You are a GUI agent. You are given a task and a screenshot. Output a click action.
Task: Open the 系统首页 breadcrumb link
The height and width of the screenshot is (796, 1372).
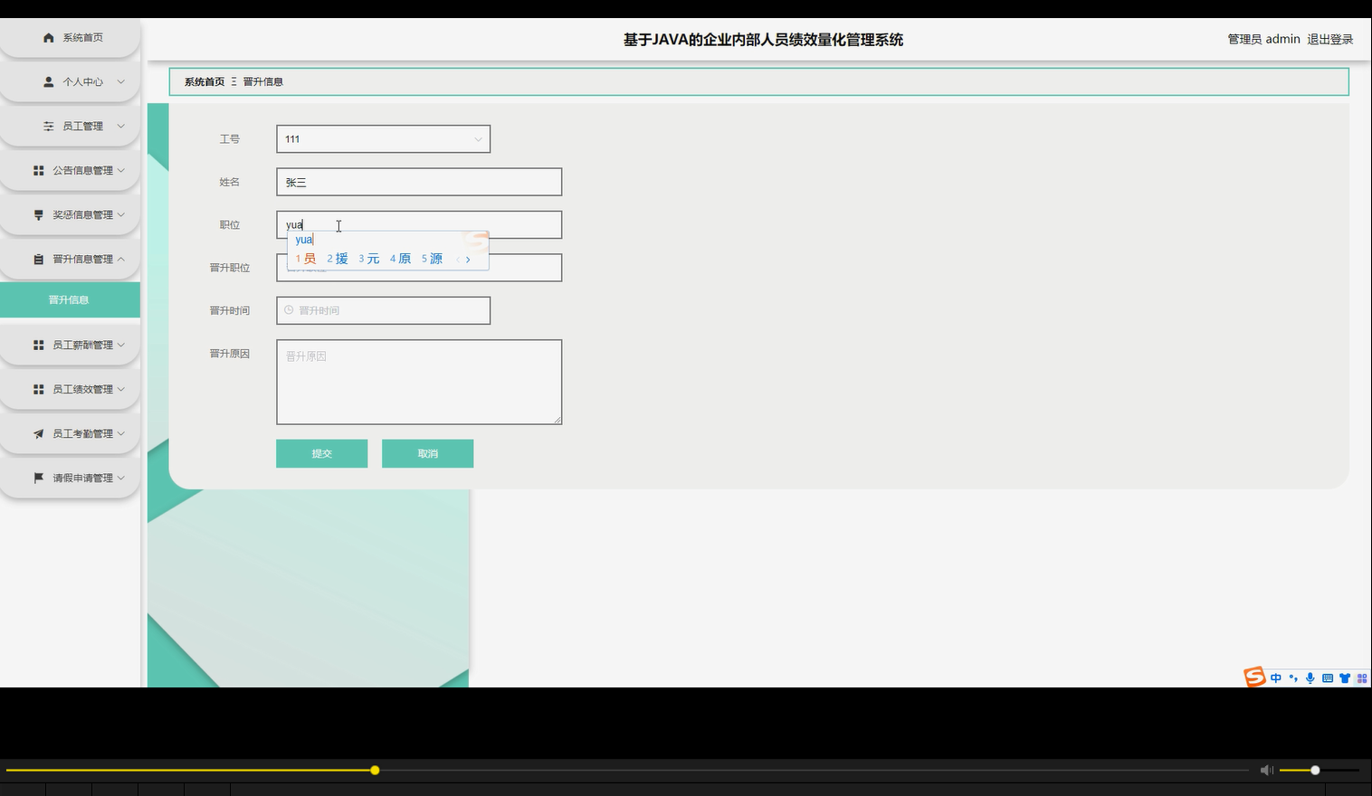203,81
